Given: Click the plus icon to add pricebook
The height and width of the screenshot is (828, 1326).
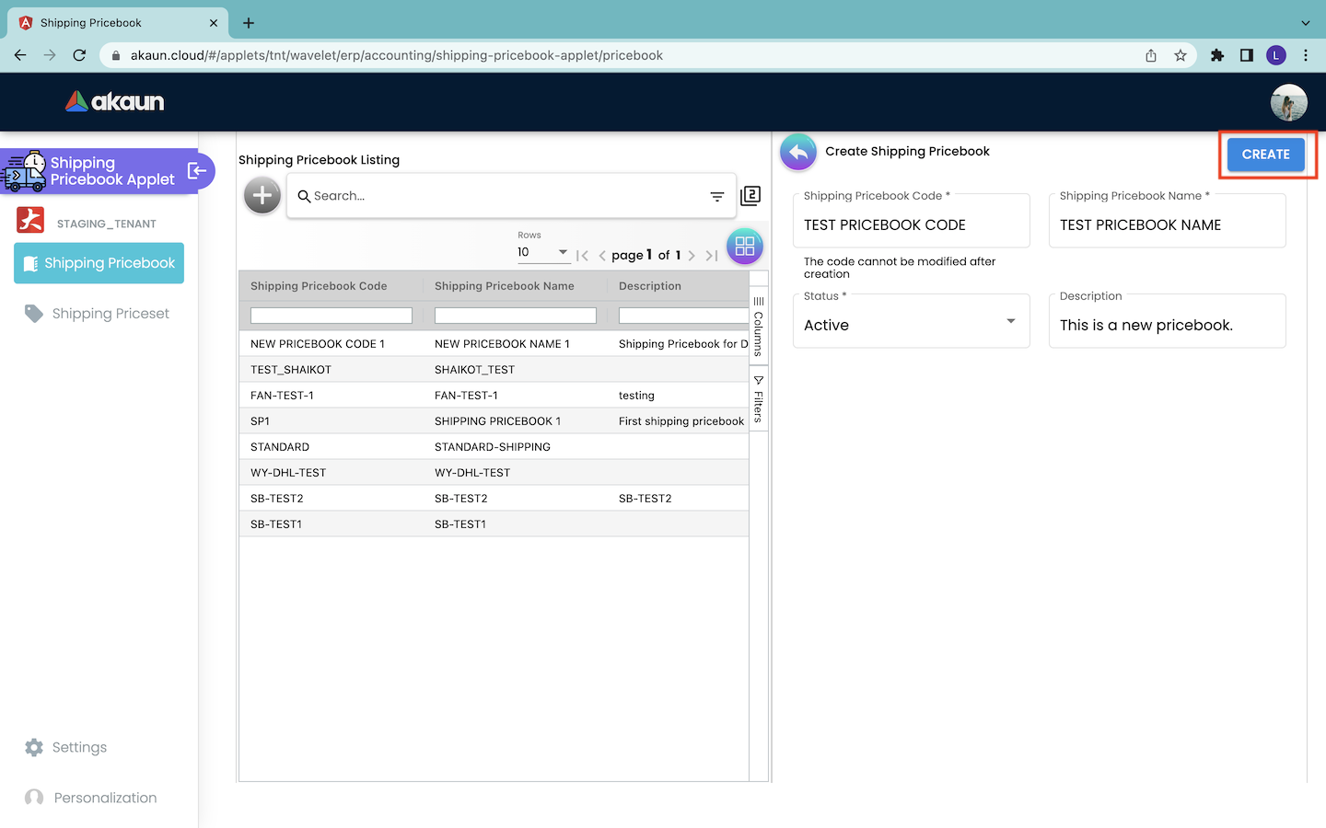Looking at the screenshot, I should 262,195.
